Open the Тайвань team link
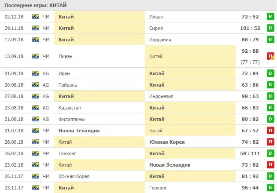This screenshot has height=193, width=277. 68,85
